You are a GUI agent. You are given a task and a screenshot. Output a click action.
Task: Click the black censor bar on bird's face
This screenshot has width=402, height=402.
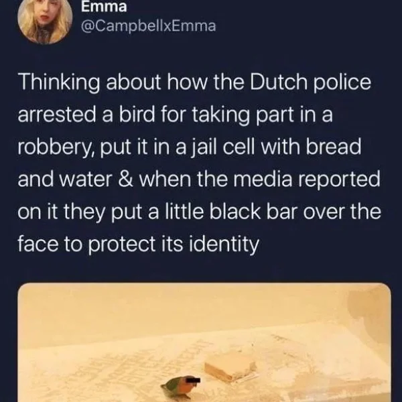pos(192,380)
